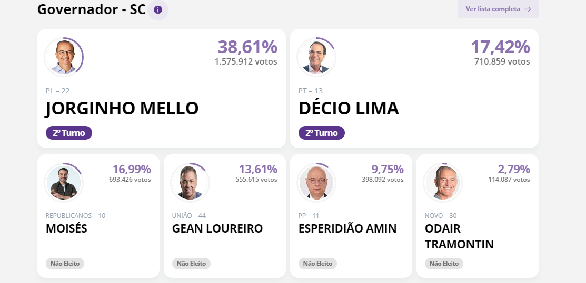Click Gean Loureiro's candidate photo
586x283 pixels.
click(190, 183)
